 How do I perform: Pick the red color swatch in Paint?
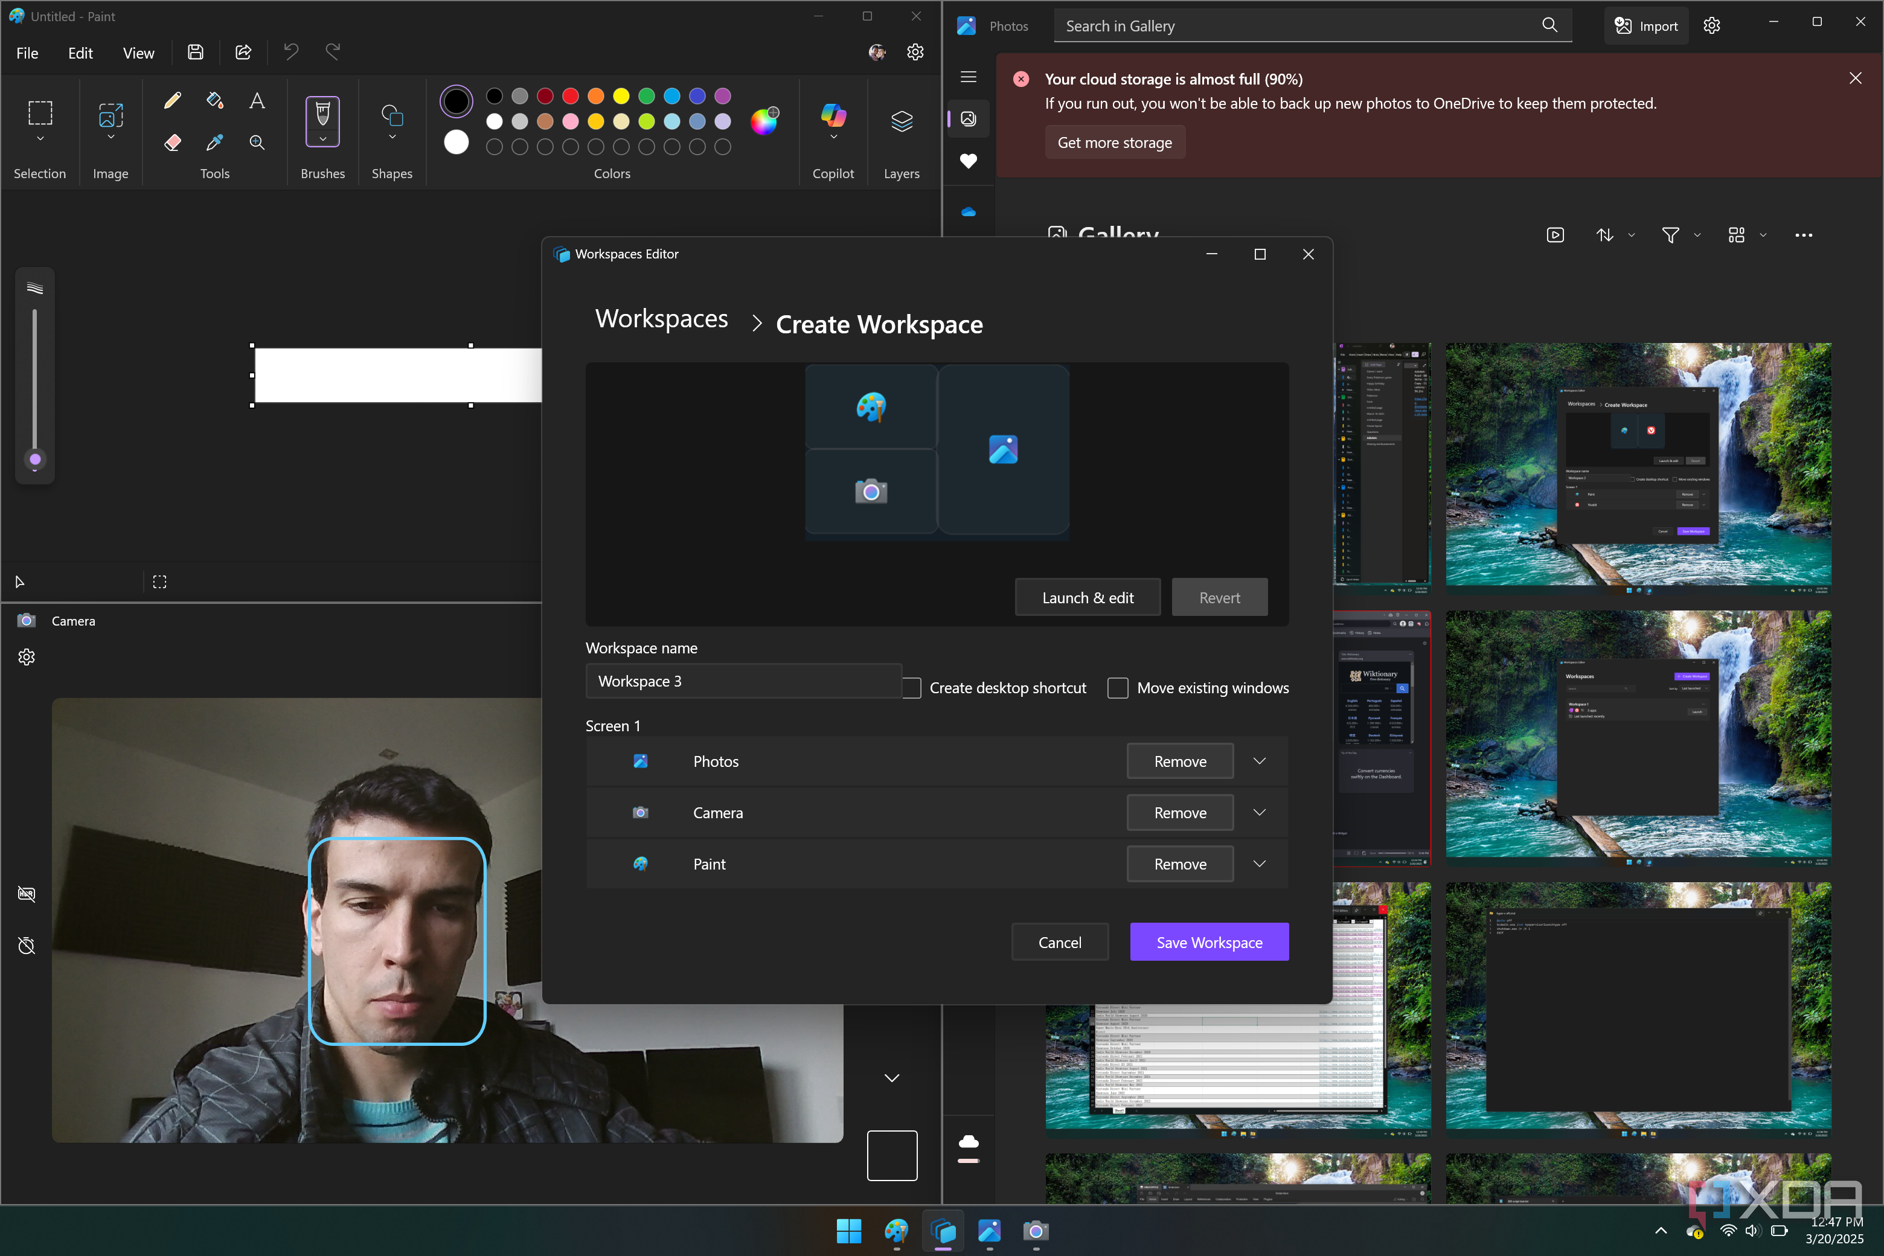(x=570, y=96)
